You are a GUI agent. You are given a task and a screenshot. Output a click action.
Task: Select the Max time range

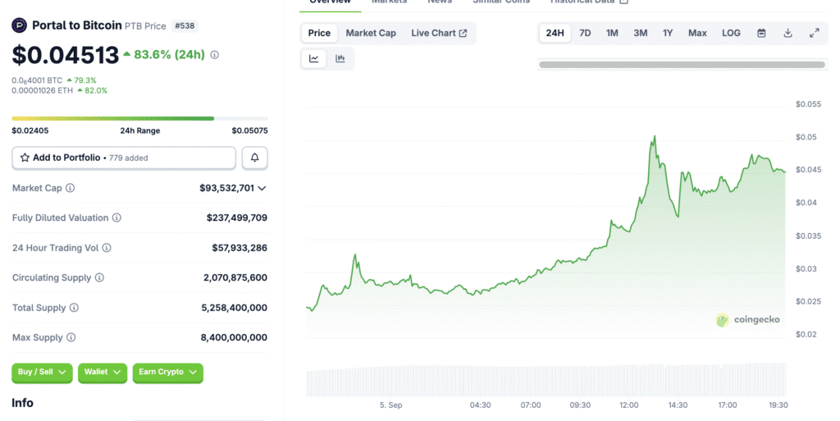(x=697, y=33)
